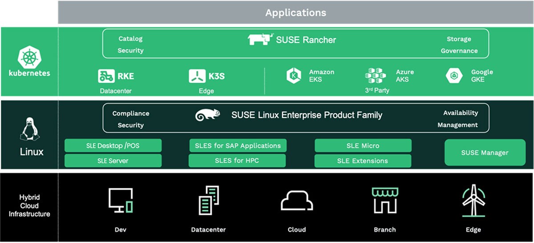Click the Azure AKS honeycomb icon
534x243 pixels.
375,76
